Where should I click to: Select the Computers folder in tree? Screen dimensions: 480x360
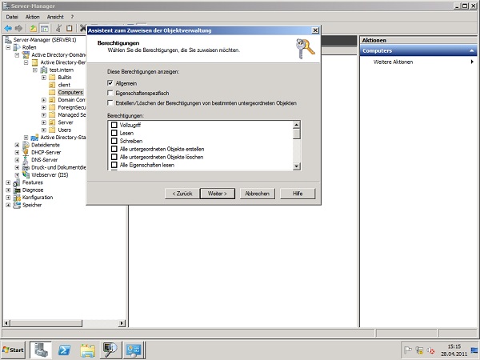pyautogui.click(x=70, y=93)
